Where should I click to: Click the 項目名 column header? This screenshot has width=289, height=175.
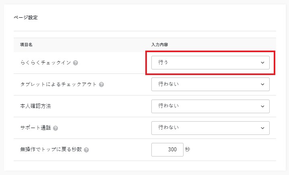tap(26, 45)
